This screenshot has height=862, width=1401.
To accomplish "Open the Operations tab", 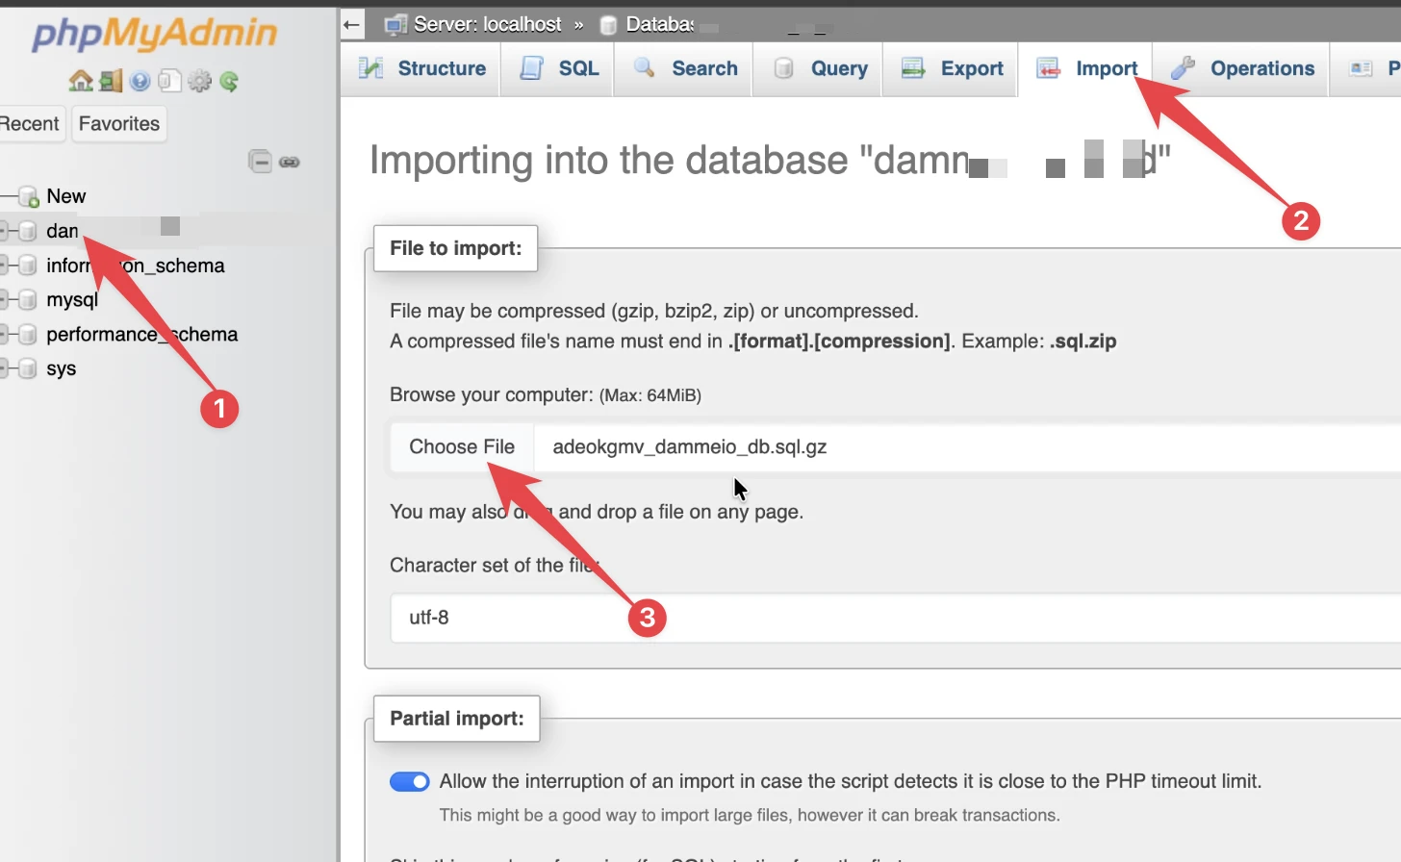I will (x=1241, y=68).
